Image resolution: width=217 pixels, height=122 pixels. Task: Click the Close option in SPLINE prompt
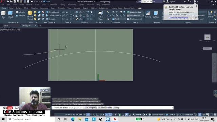(x=115, y=108)
